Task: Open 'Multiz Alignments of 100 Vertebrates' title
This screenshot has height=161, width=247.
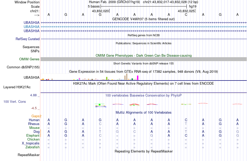Action: click(x=144, y=112)
